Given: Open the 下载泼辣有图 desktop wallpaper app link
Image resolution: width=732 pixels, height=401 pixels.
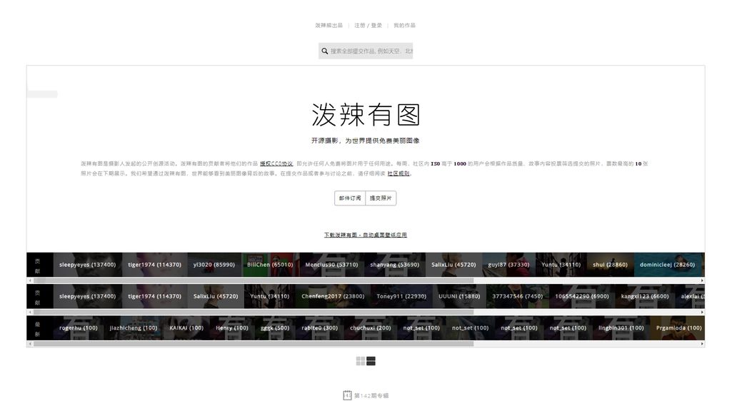Looking at the screenshot, I should click(x=366, y=235).
